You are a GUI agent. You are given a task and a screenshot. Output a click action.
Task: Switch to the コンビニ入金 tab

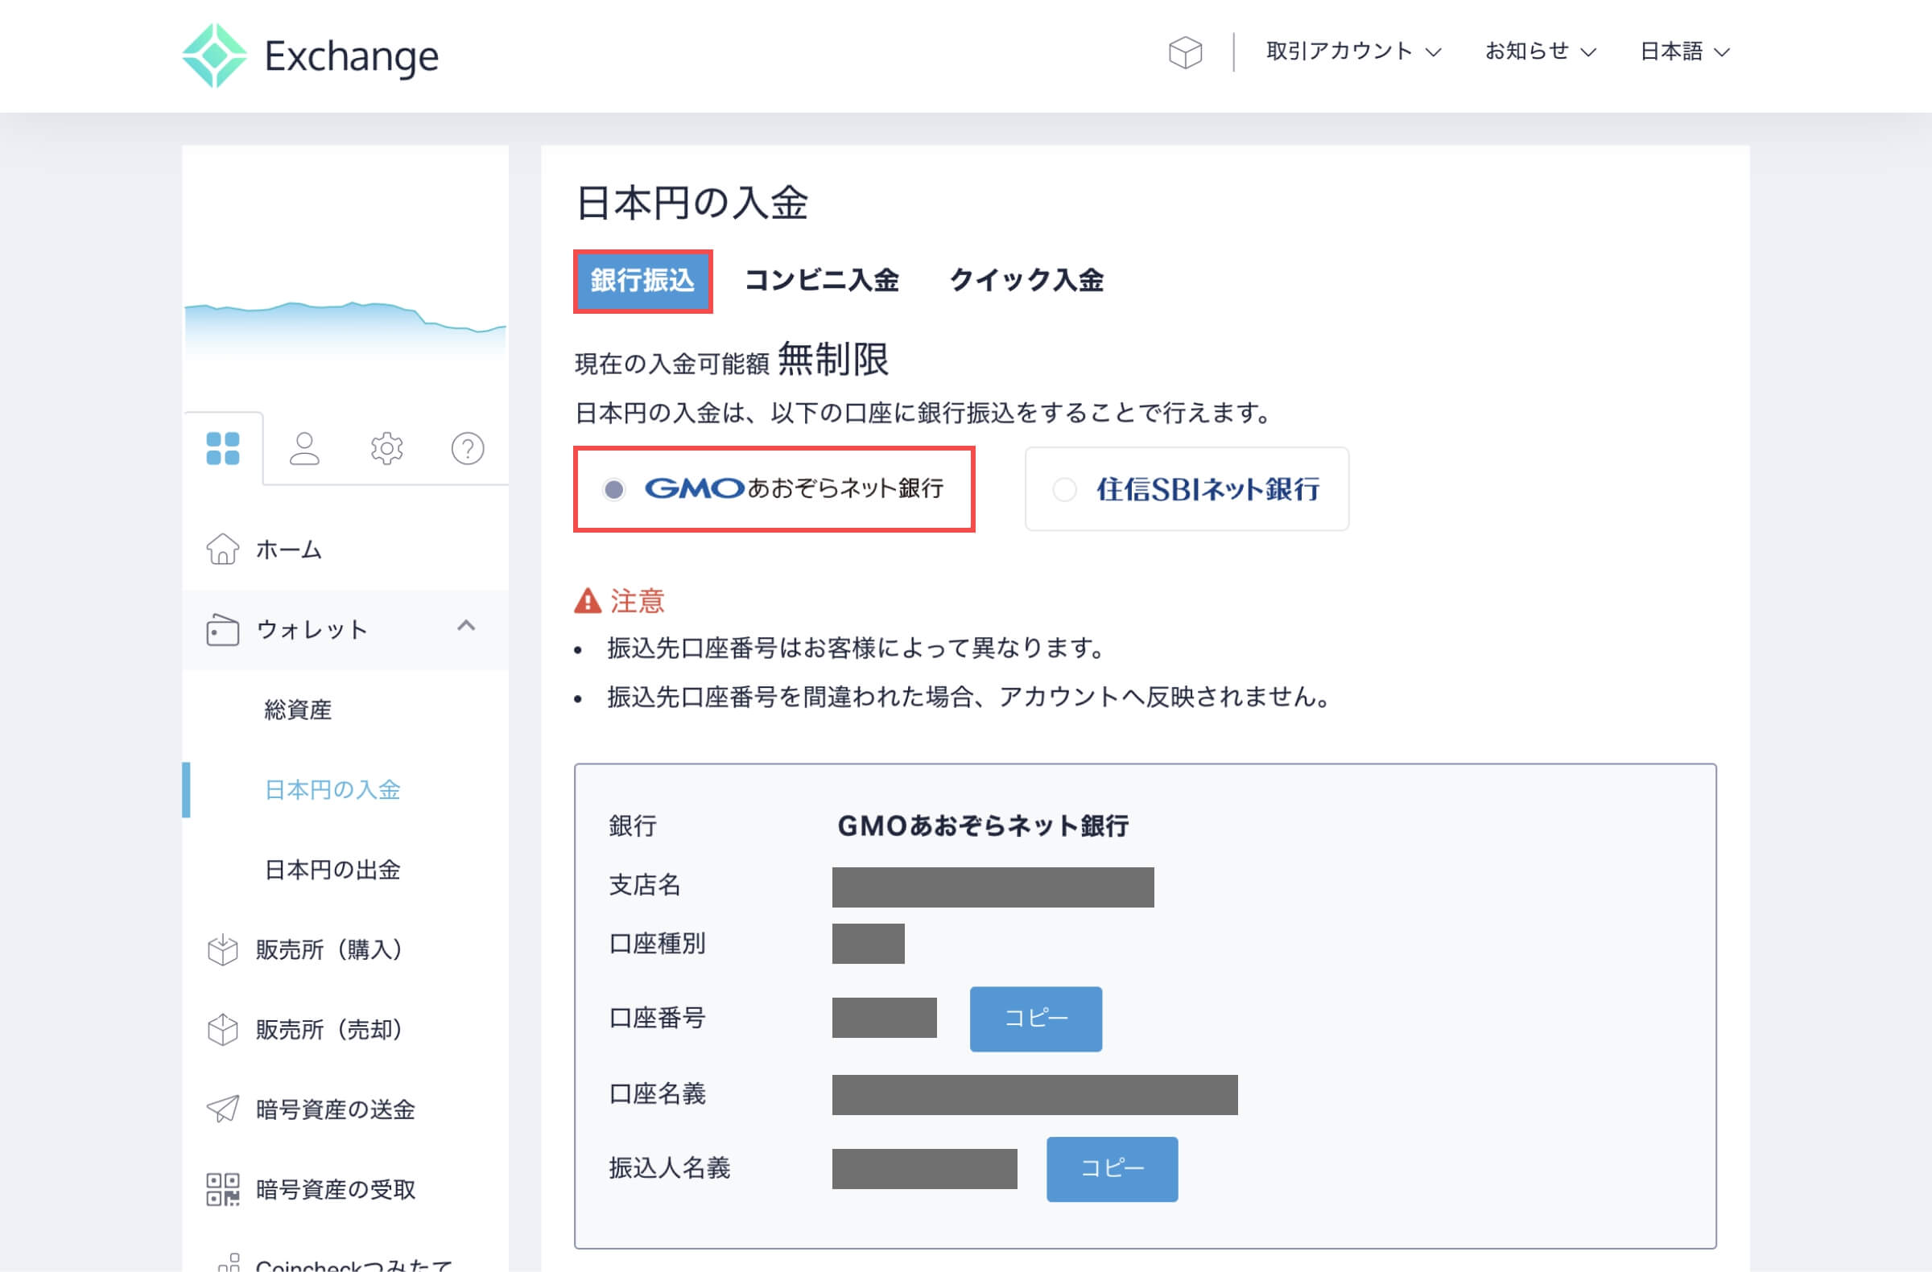click(x=822, y=280)
